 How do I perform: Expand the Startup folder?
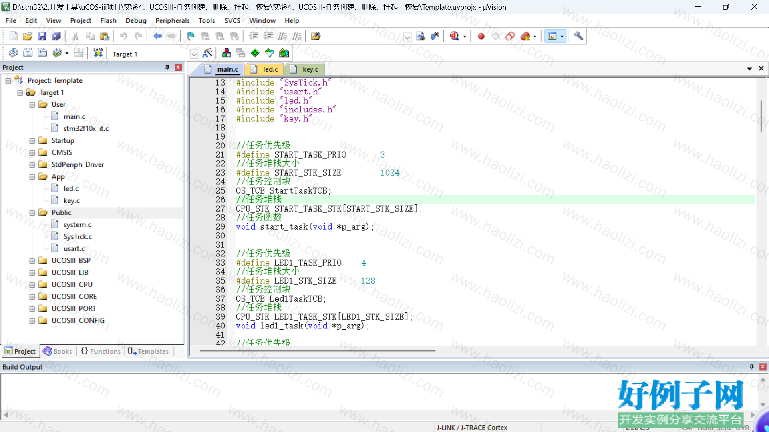tap(32, 141)
